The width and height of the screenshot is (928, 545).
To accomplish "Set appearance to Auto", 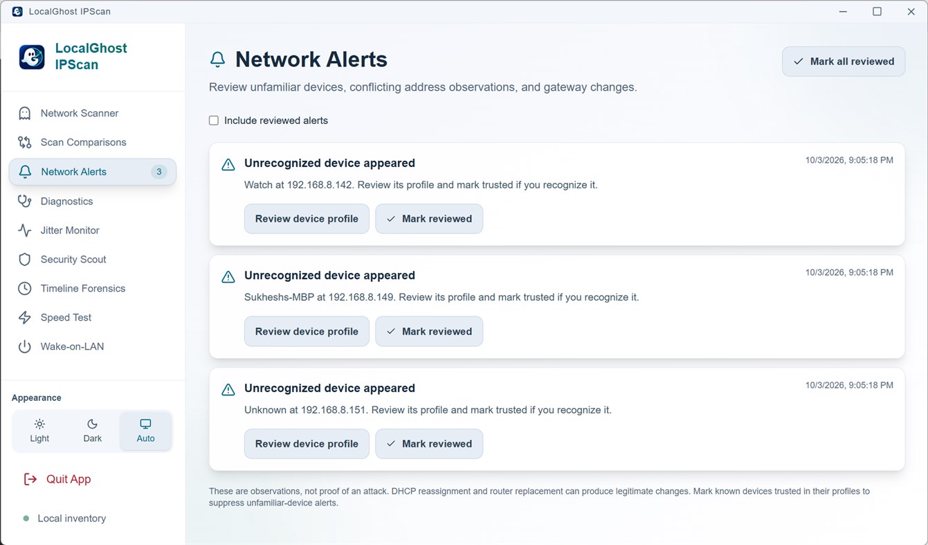I will coord(145,431).
